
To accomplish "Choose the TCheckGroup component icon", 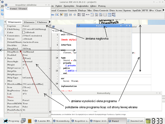I will tap(101, 15).
